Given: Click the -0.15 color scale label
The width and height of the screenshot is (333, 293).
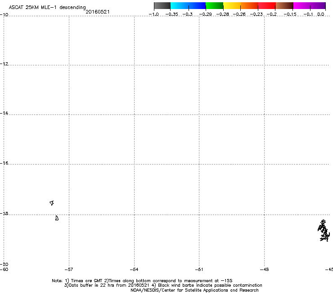Looking at the screenshot, I should point(290,14).
